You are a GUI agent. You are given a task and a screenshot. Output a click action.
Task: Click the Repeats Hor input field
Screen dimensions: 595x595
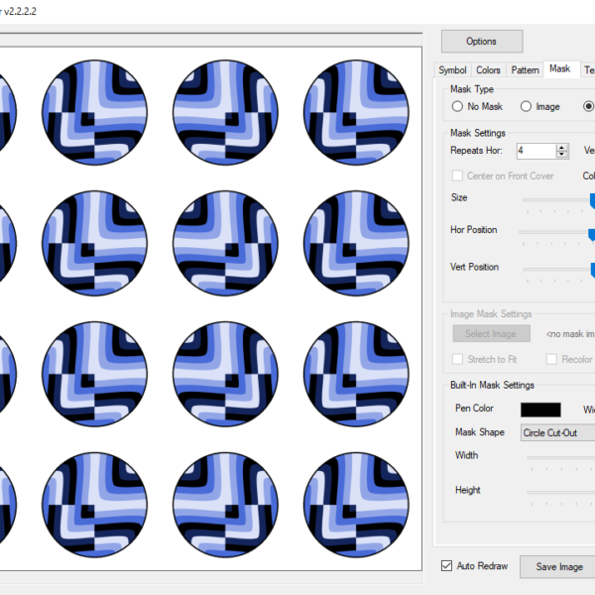pos(535,151)
